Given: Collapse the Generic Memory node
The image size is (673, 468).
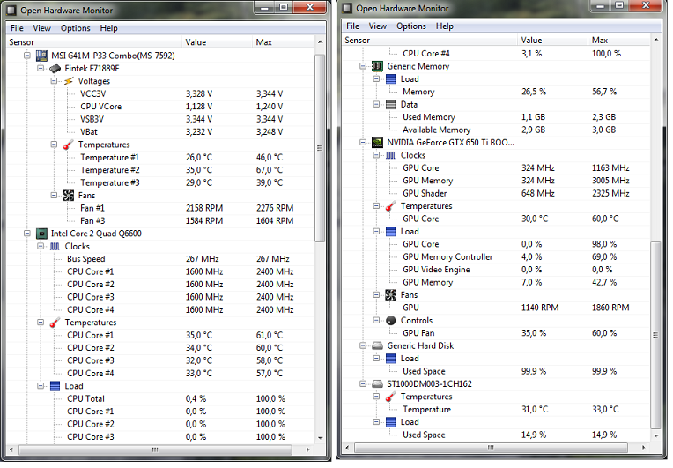Looking at the screenshot, I should 363,66.
